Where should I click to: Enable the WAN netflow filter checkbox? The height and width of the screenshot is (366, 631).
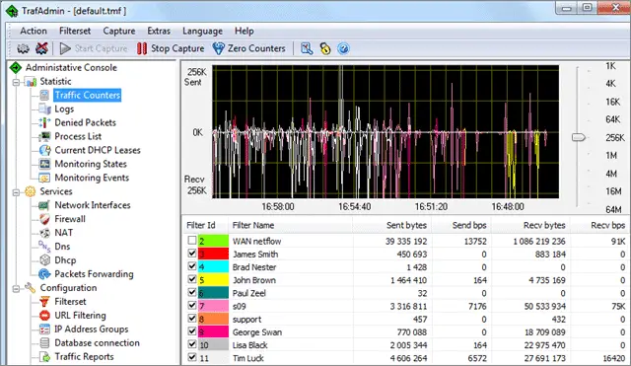tap(192, 241)
